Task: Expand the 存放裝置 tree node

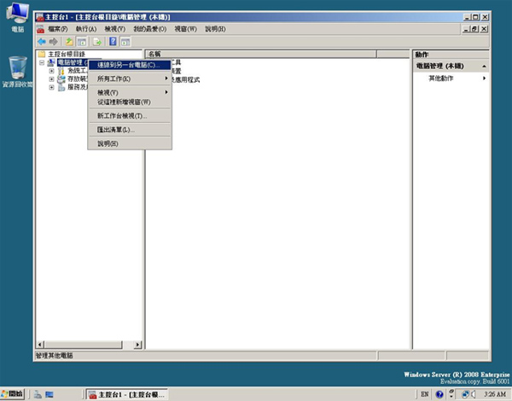Action: tap(51, 78)
